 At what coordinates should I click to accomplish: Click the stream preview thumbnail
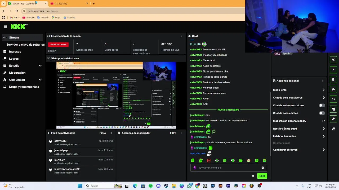point(116,95)
